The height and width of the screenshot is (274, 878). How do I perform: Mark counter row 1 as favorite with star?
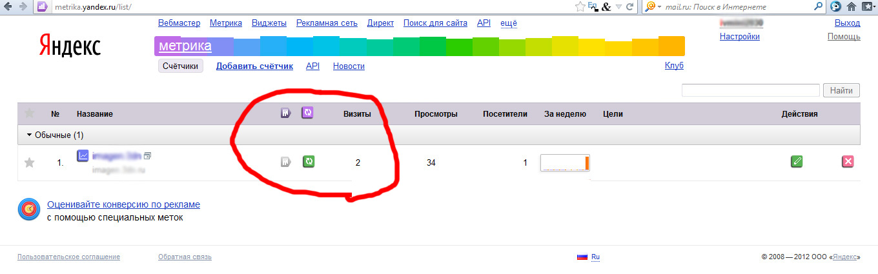pyautogui.click(x=29, y=162)
